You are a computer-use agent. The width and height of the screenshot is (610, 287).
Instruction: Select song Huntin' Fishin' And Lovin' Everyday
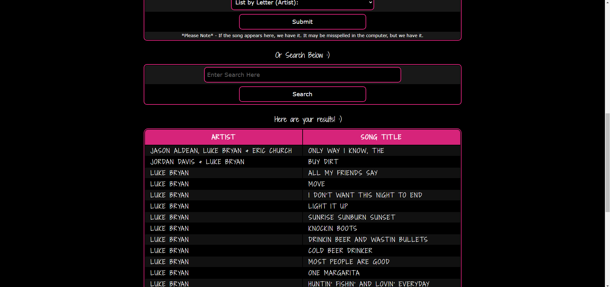point(369,284)
